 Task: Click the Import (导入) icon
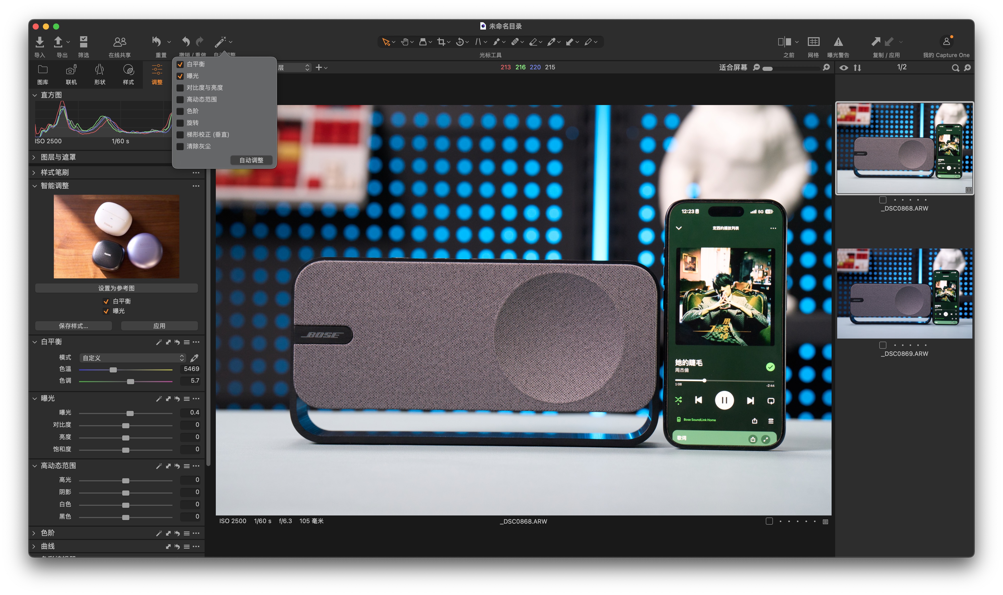tap(39, 42)
